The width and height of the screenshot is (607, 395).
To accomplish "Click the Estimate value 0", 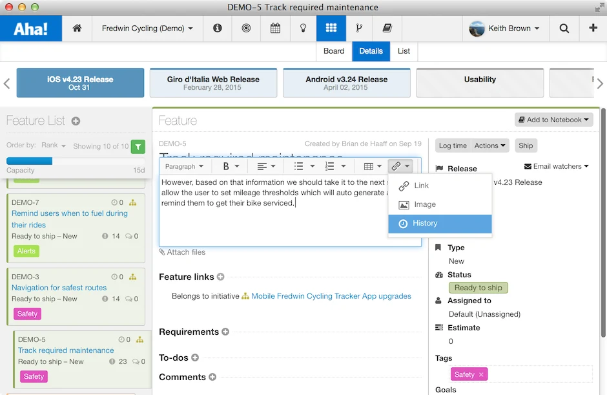I will 451,341.
